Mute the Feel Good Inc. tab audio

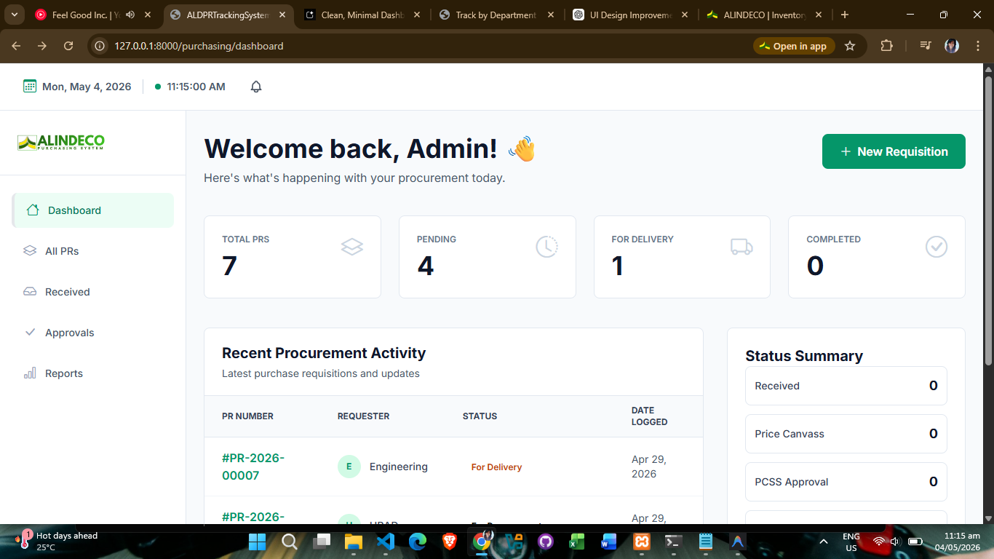130,15
